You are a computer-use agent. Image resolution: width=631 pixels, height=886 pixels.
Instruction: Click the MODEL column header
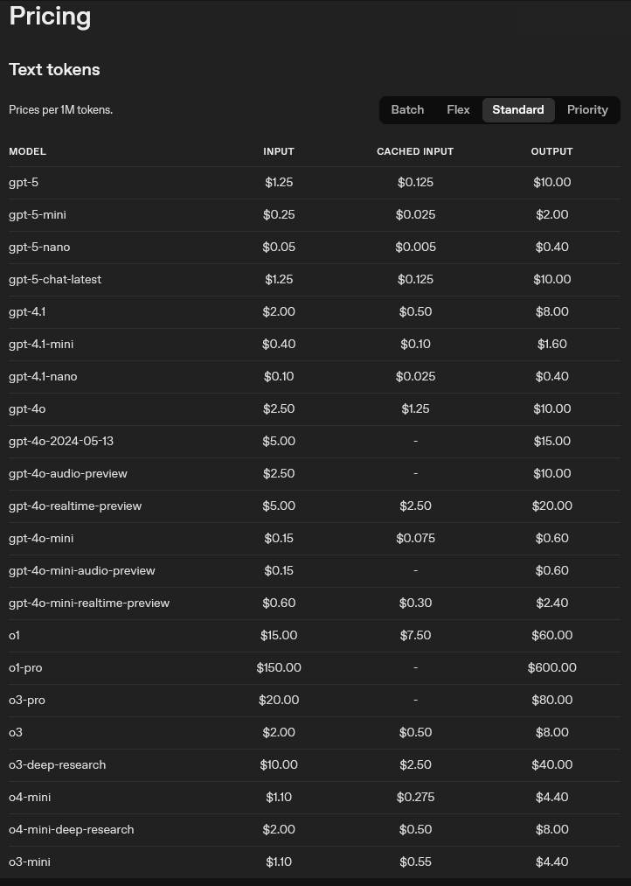(28, 151)
